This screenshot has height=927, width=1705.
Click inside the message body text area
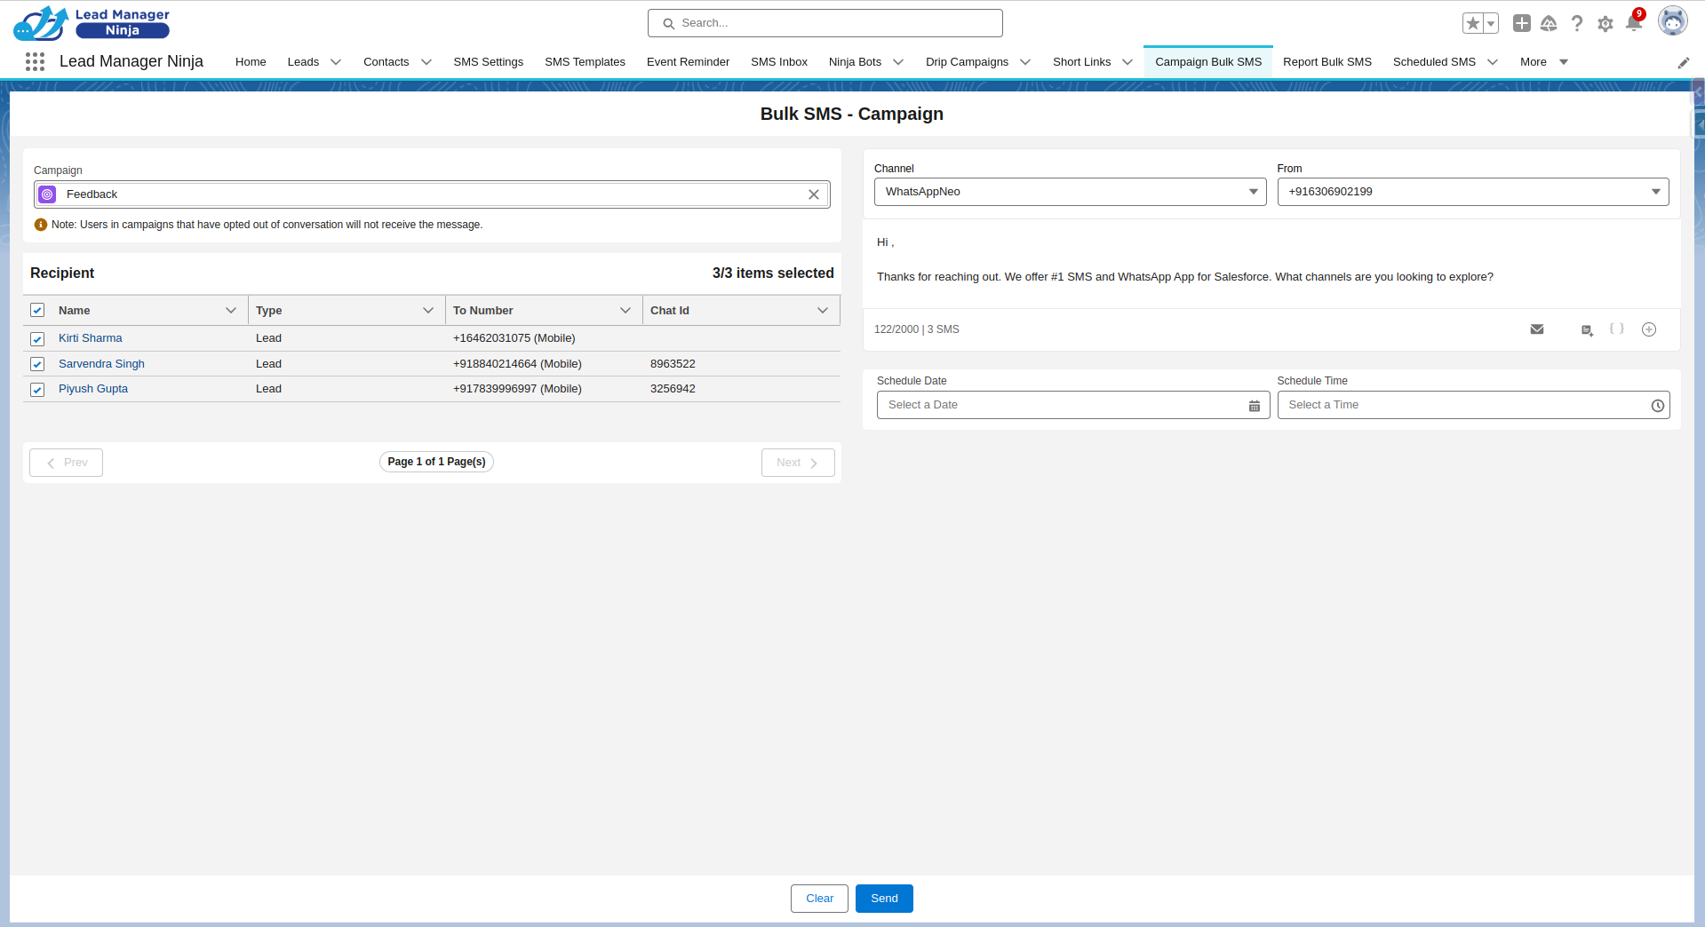pyautogui.click(x=1271, y=264)
